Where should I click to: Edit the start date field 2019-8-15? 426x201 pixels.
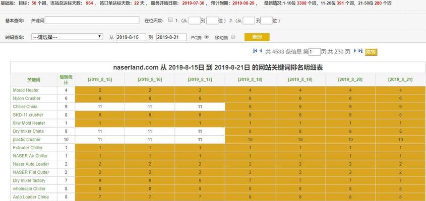pos(131,37)
